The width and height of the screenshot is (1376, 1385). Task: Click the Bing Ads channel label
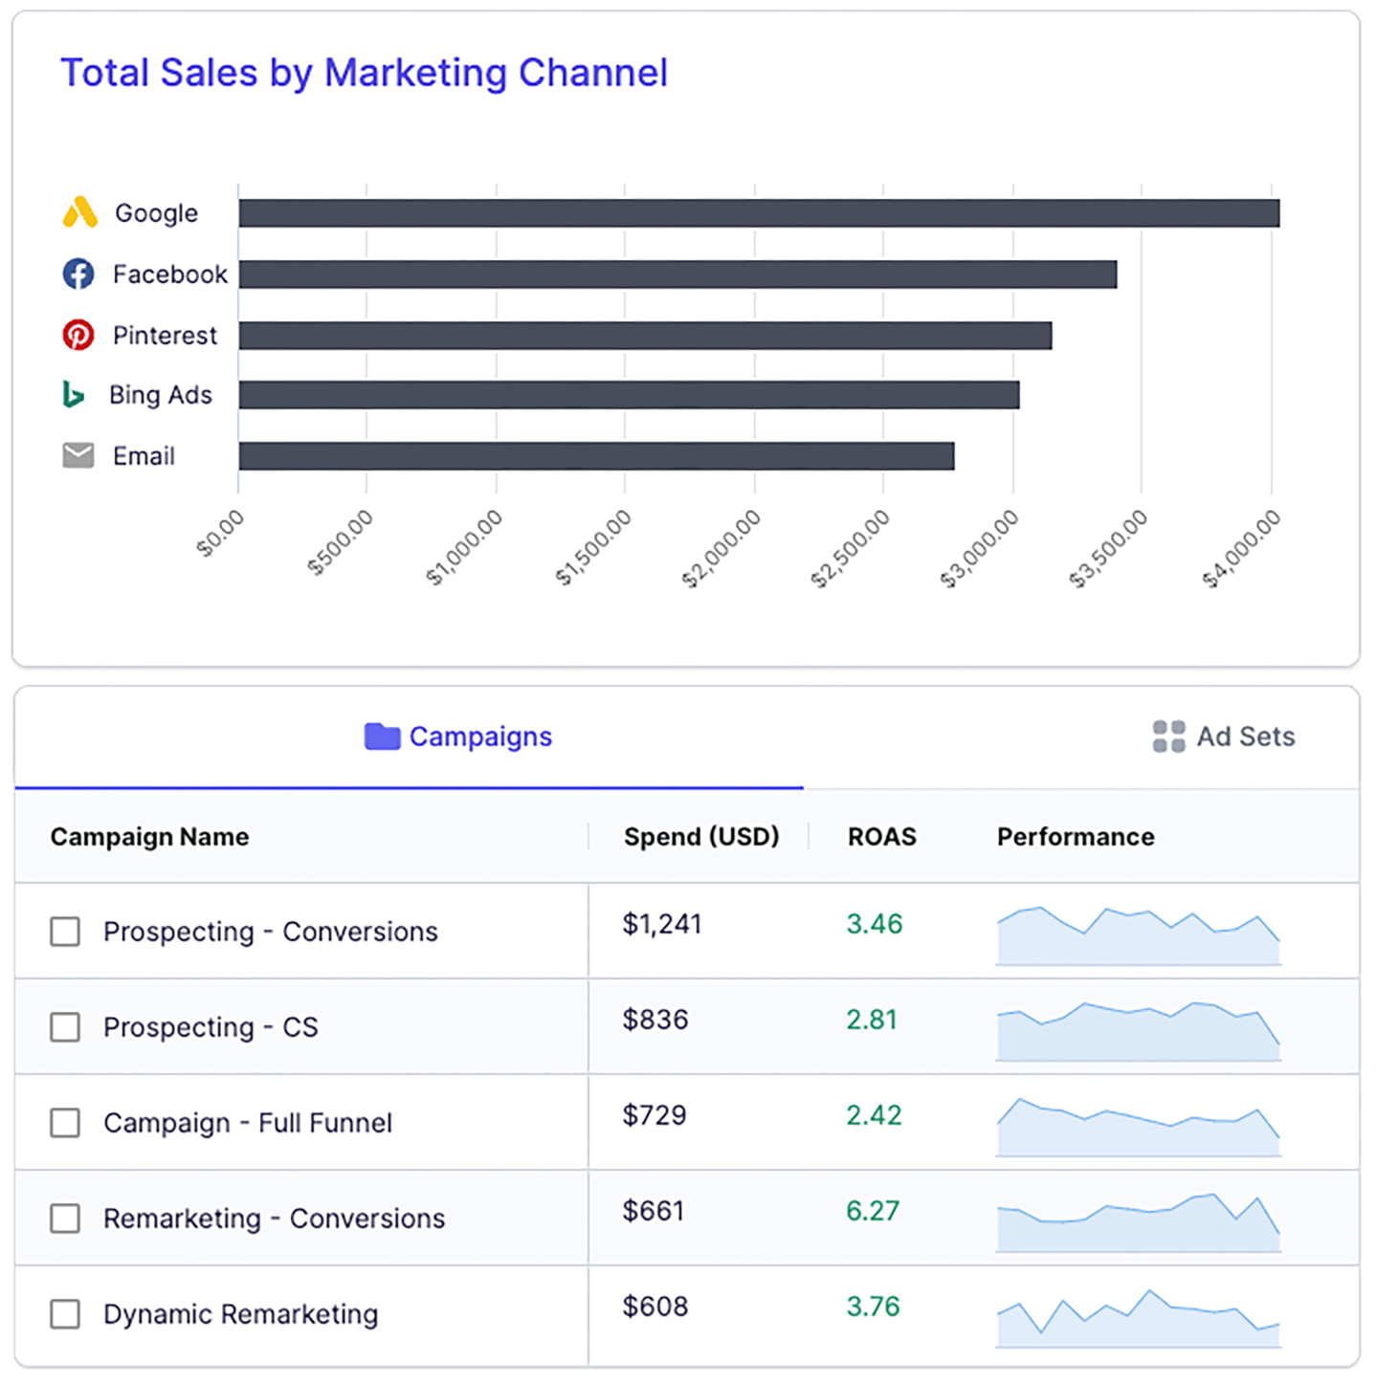(x=161, y=395)
